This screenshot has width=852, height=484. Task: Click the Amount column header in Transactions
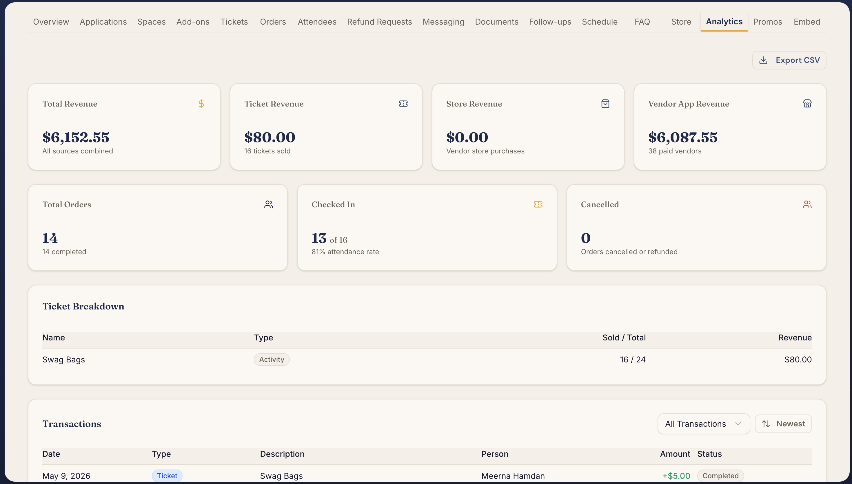click(x=675, y=454)
